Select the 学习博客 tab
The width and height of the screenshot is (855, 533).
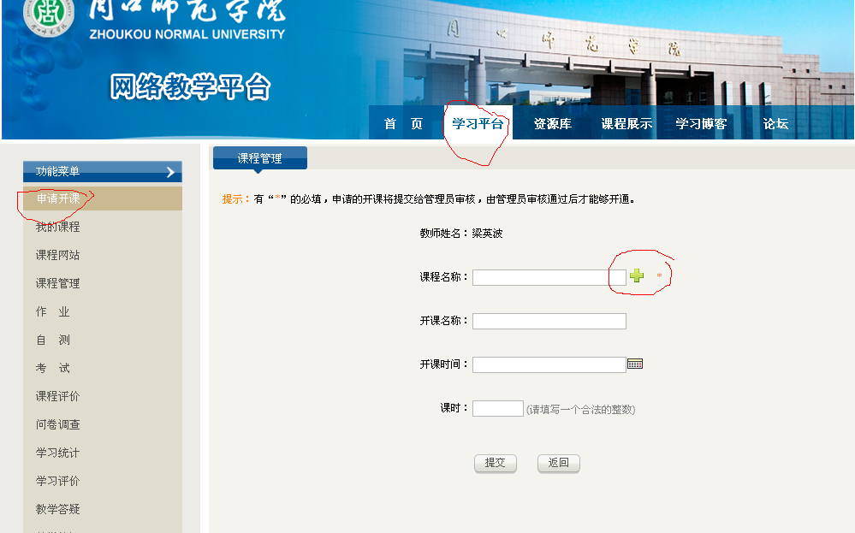coord(701,124)
